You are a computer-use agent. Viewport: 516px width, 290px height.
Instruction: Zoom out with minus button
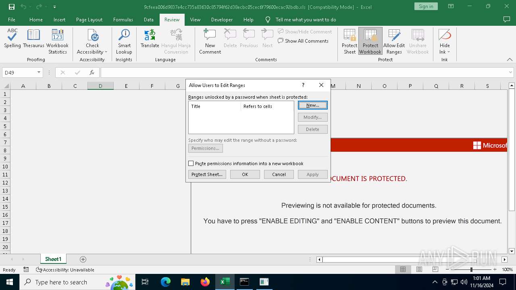point(447,269)
